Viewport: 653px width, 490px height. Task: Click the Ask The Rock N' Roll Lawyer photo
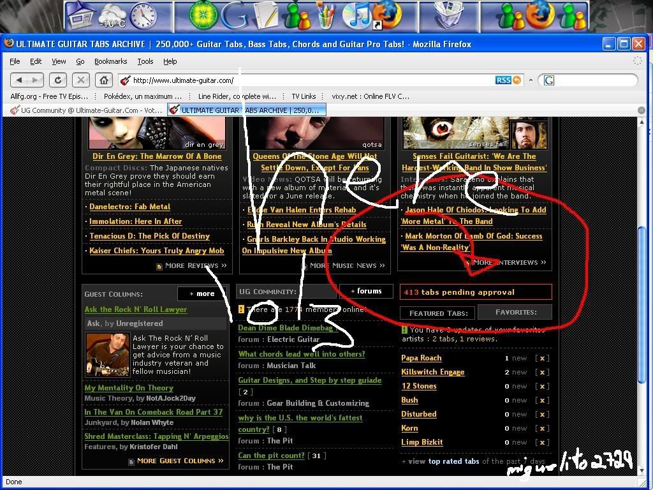107,355
